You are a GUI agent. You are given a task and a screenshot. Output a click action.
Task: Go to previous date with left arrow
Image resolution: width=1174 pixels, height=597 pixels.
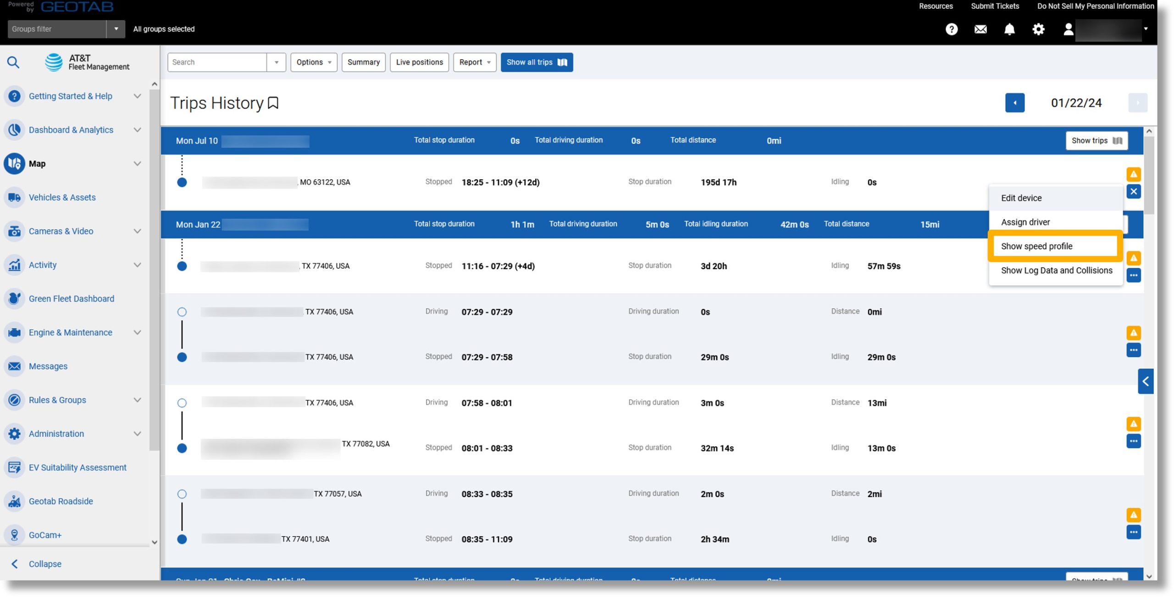(1014, 103)
